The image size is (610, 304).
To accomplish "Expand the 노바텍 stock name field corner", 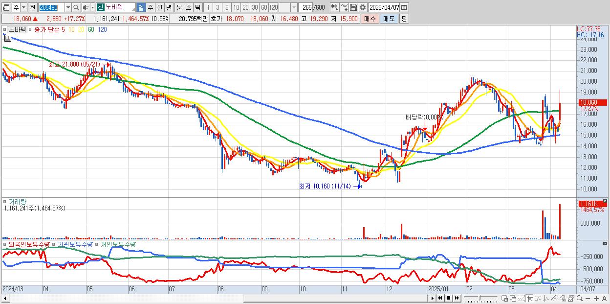I will [x=133, y=10].
